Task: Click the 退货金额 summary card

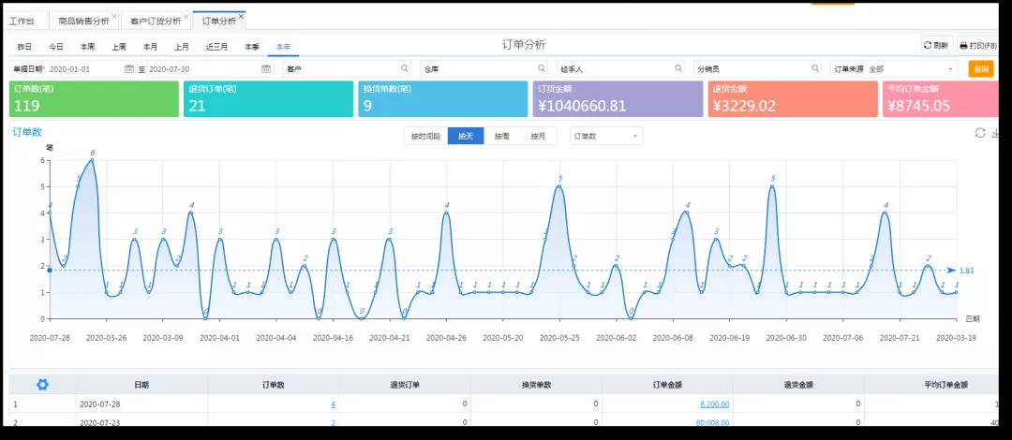Action: point(793,98)
